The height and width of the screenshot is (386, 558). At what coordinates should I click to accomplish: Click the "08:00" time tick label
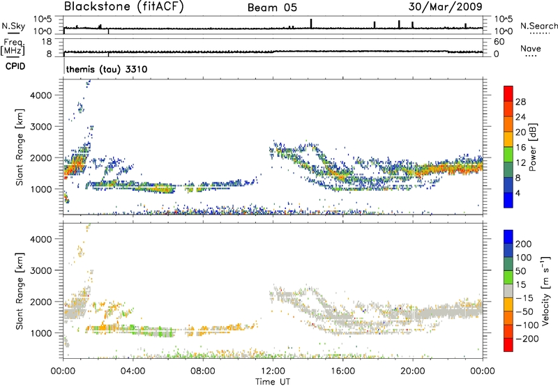click(x=203, y=371)
